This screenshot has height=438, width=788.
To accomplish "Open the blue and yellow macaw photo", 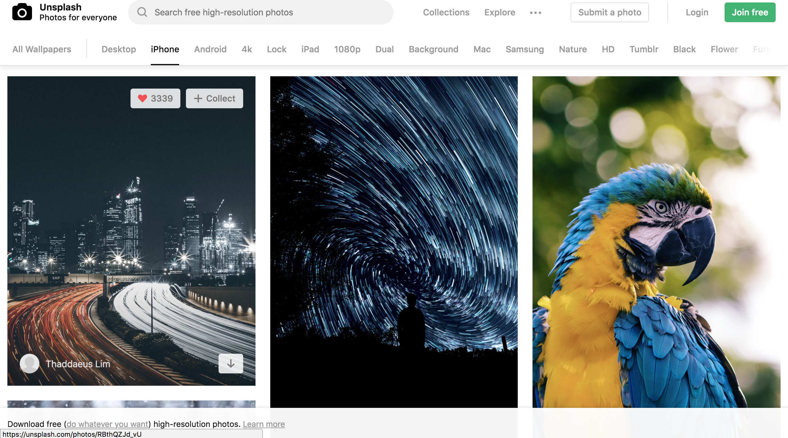I will click(656, 240).
